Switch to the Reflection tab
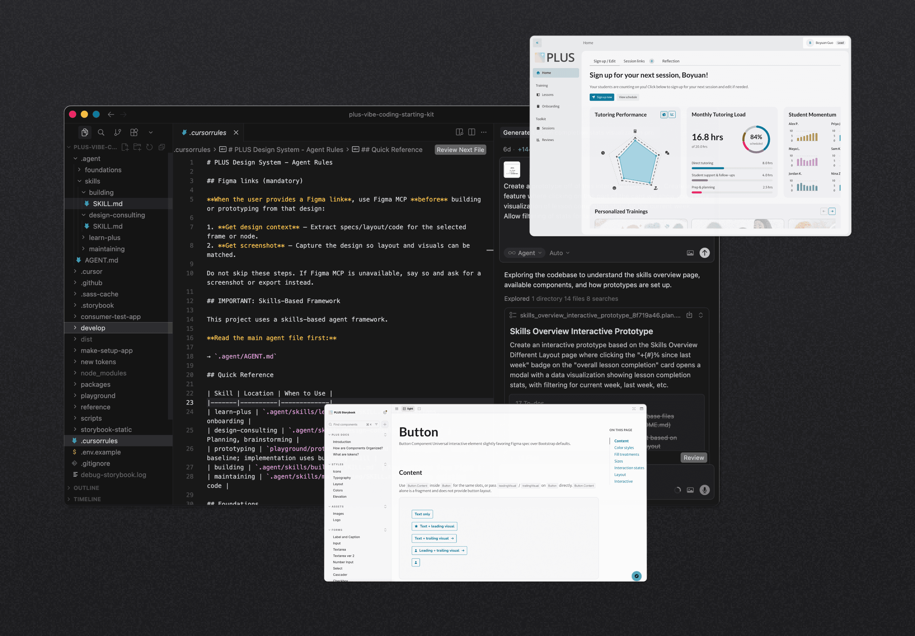Viewport: 915px width, 636px height. pyautogui.click(x=670, y=61)
